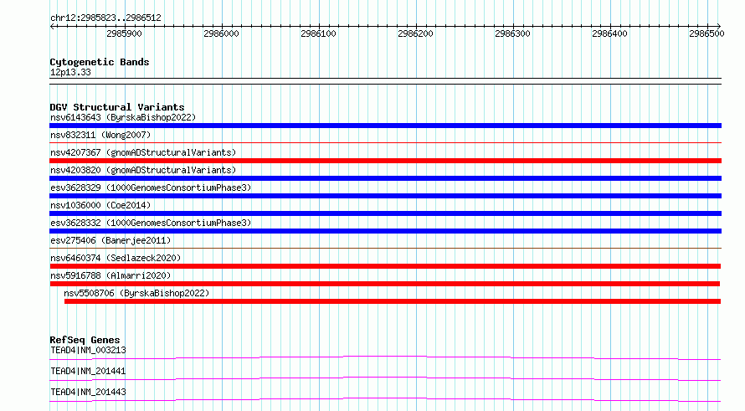Click the chr12:2985823..2986512 region label
Image resolution: width=745 pixels, height=411 pixels.
pos(105,18)
